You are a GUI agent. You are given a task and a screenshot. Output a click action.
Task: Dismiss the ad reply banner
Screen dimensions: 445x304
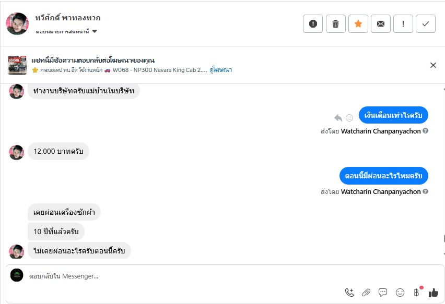point(433,65)
